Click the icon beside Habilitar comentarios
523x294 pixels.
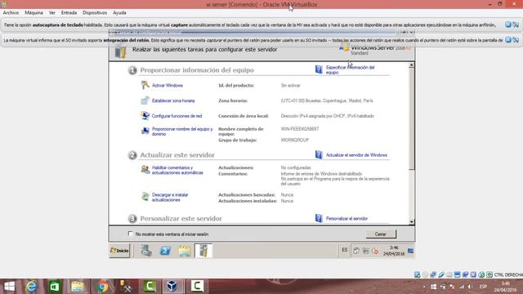click(145, 169)
